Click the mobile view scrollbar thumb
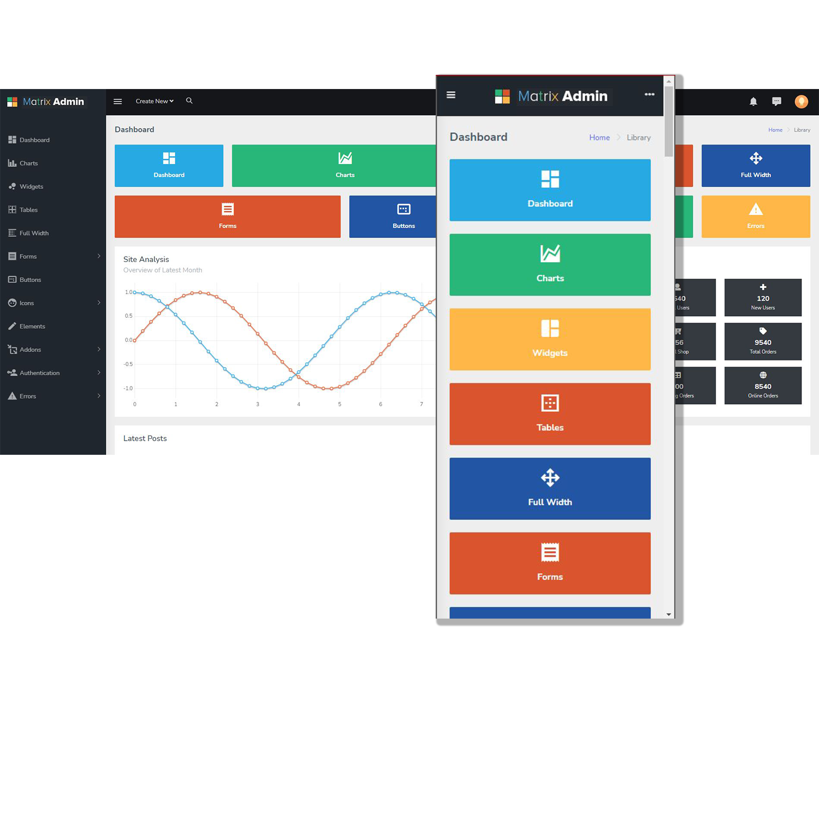The image size is (819, 819). [x=668, y=121]
